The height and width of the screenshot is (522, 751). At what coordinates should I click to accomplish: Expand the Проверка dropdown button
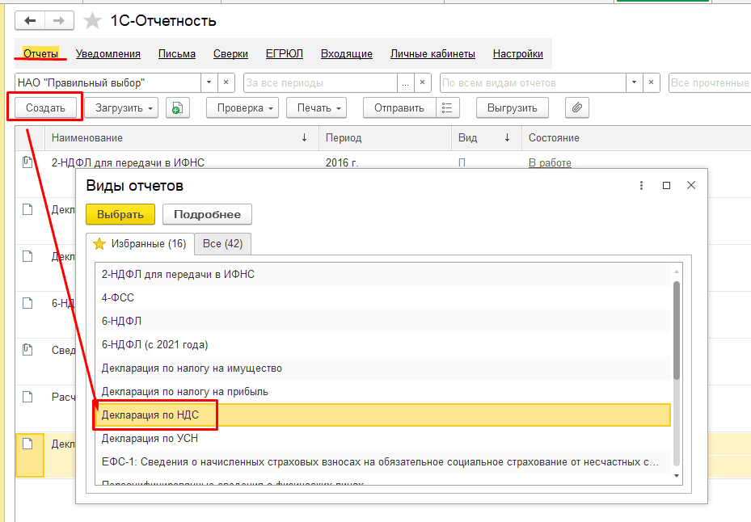tap(242, 107)
